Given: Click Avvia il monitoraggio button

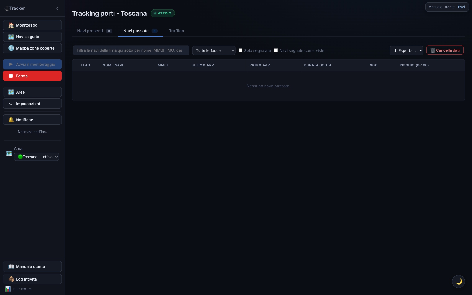Looking at the screenshot, I should 32,64.
